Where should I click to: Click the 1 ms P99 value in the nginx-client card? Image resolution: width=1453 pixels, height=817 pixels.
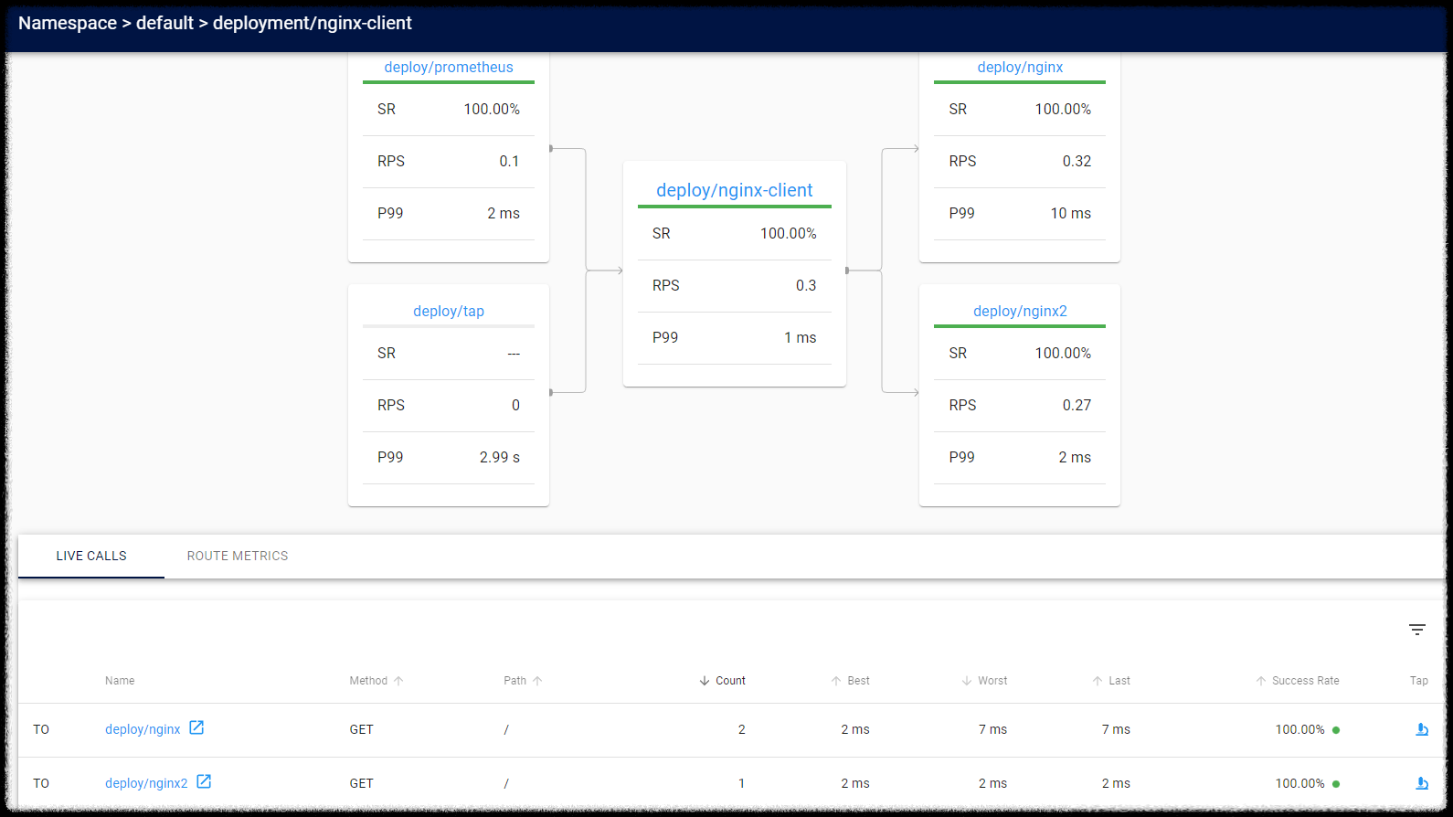(801, 337)
